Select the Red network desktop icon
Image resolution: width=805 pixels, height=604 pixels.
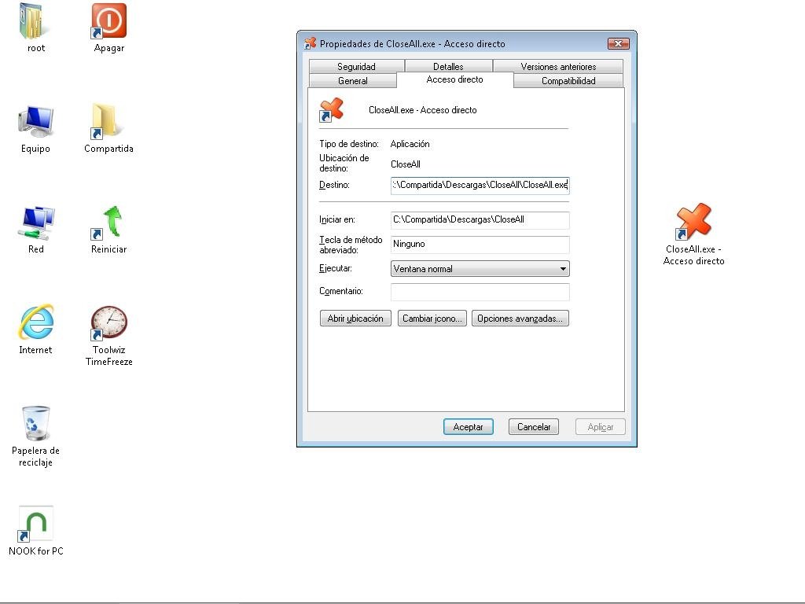click(x=36, y=223)
